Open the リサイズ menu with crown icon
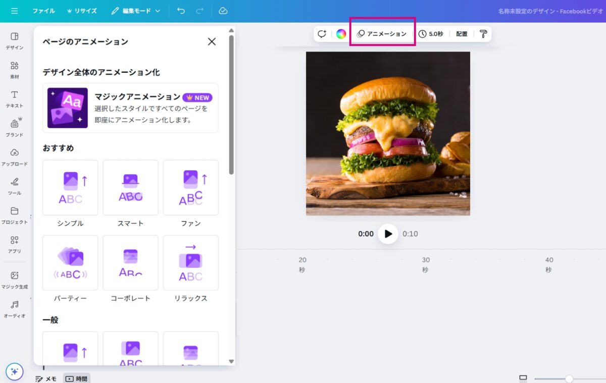The width and height of the screenshot is (606, 383). (81, 11)
